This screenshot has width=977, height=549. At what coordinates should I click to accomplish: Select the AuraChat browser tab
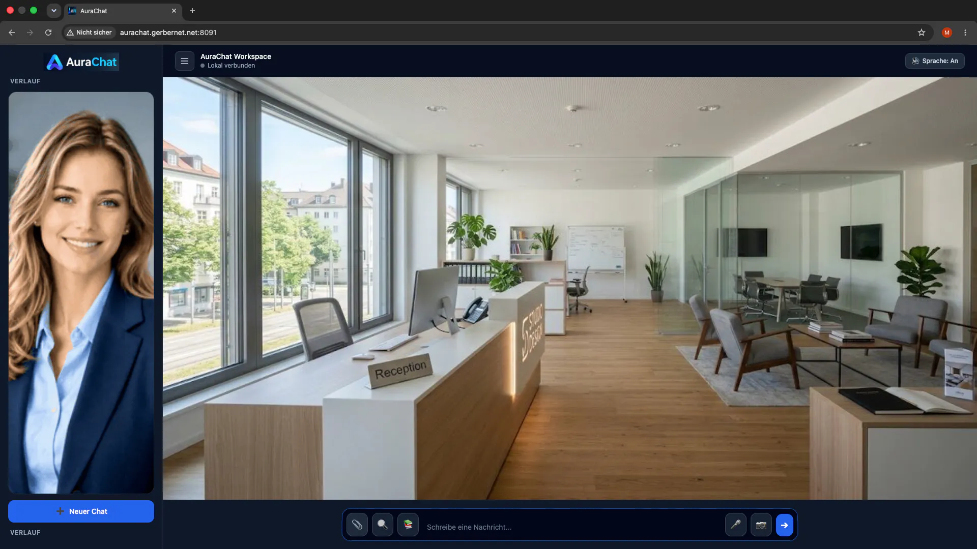coord(123,11)
